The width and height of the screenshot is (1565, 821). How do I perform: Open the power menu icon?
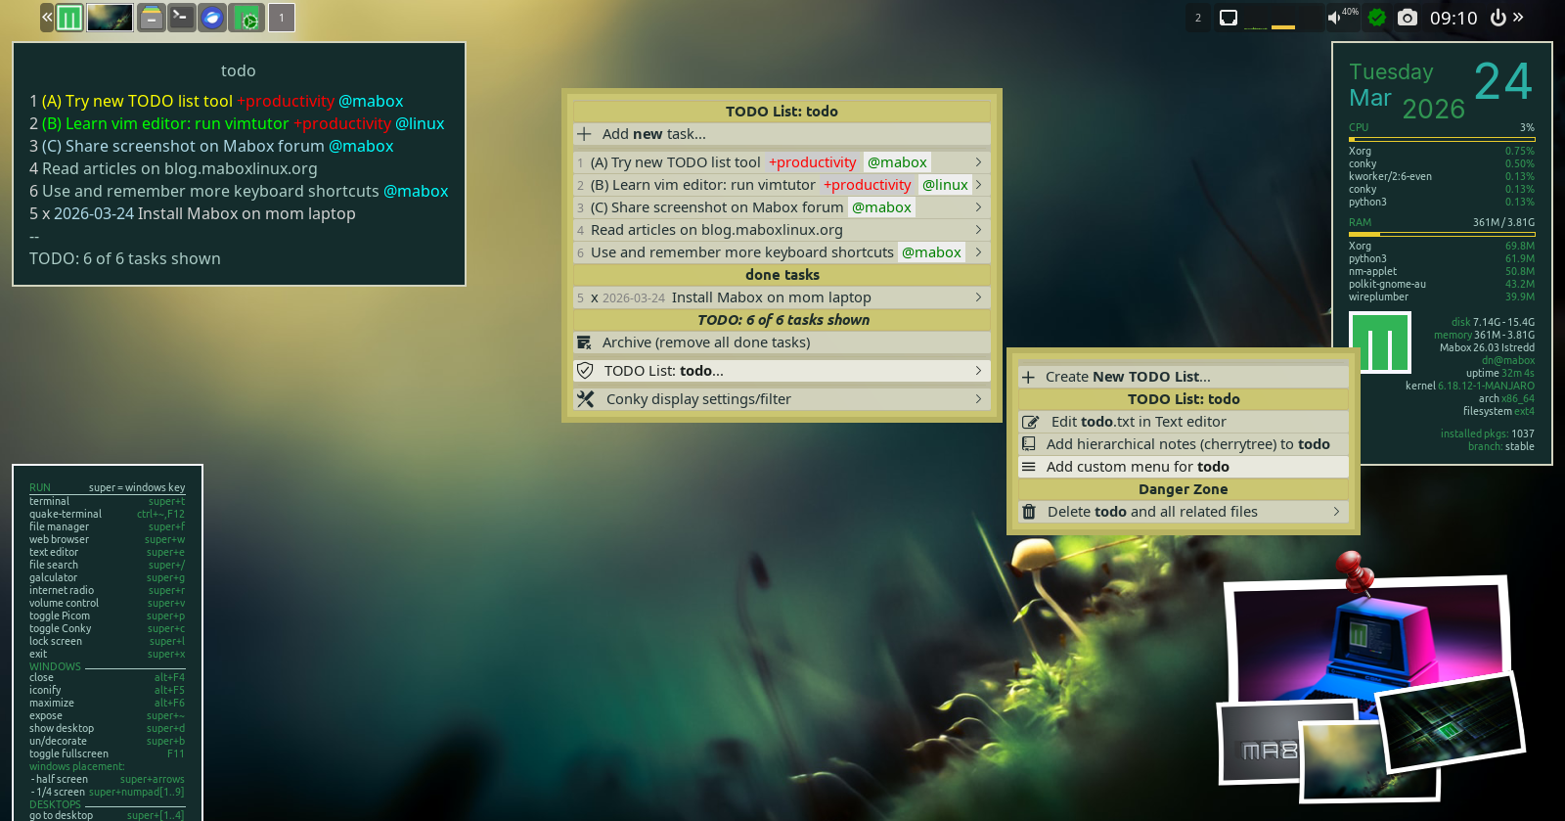point(1498,18)
